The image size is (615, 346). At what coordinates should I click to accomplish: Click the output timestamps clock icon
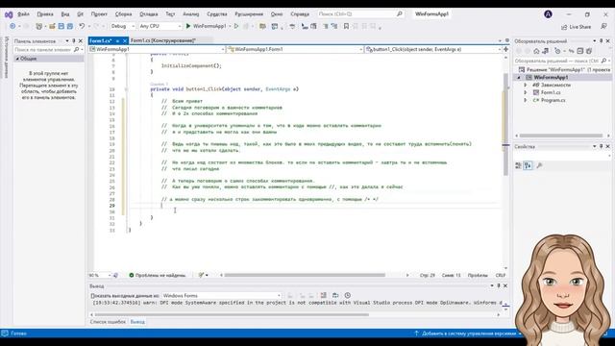pyautogui.click(x=348, y=295)
